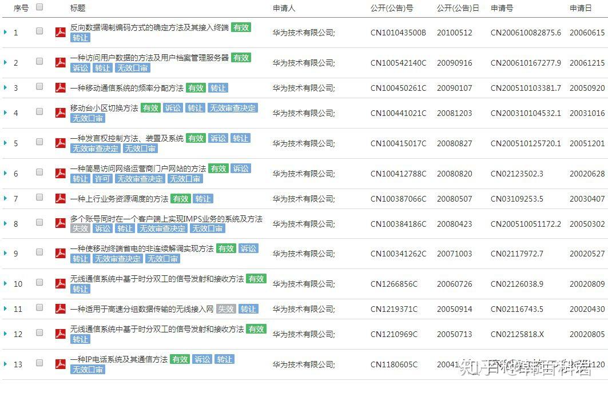Open PDF icon for patent row 2
The width and height of the screenshot is (608, 393).
(x=60, y=62)
